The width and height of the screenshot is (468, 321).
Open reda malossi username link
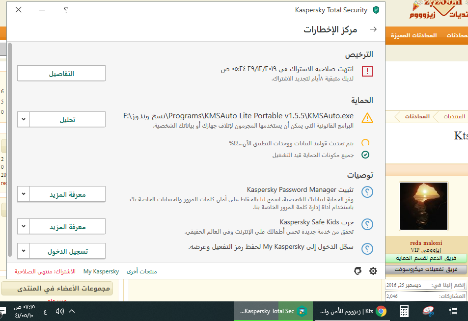(x=426, y=243)
